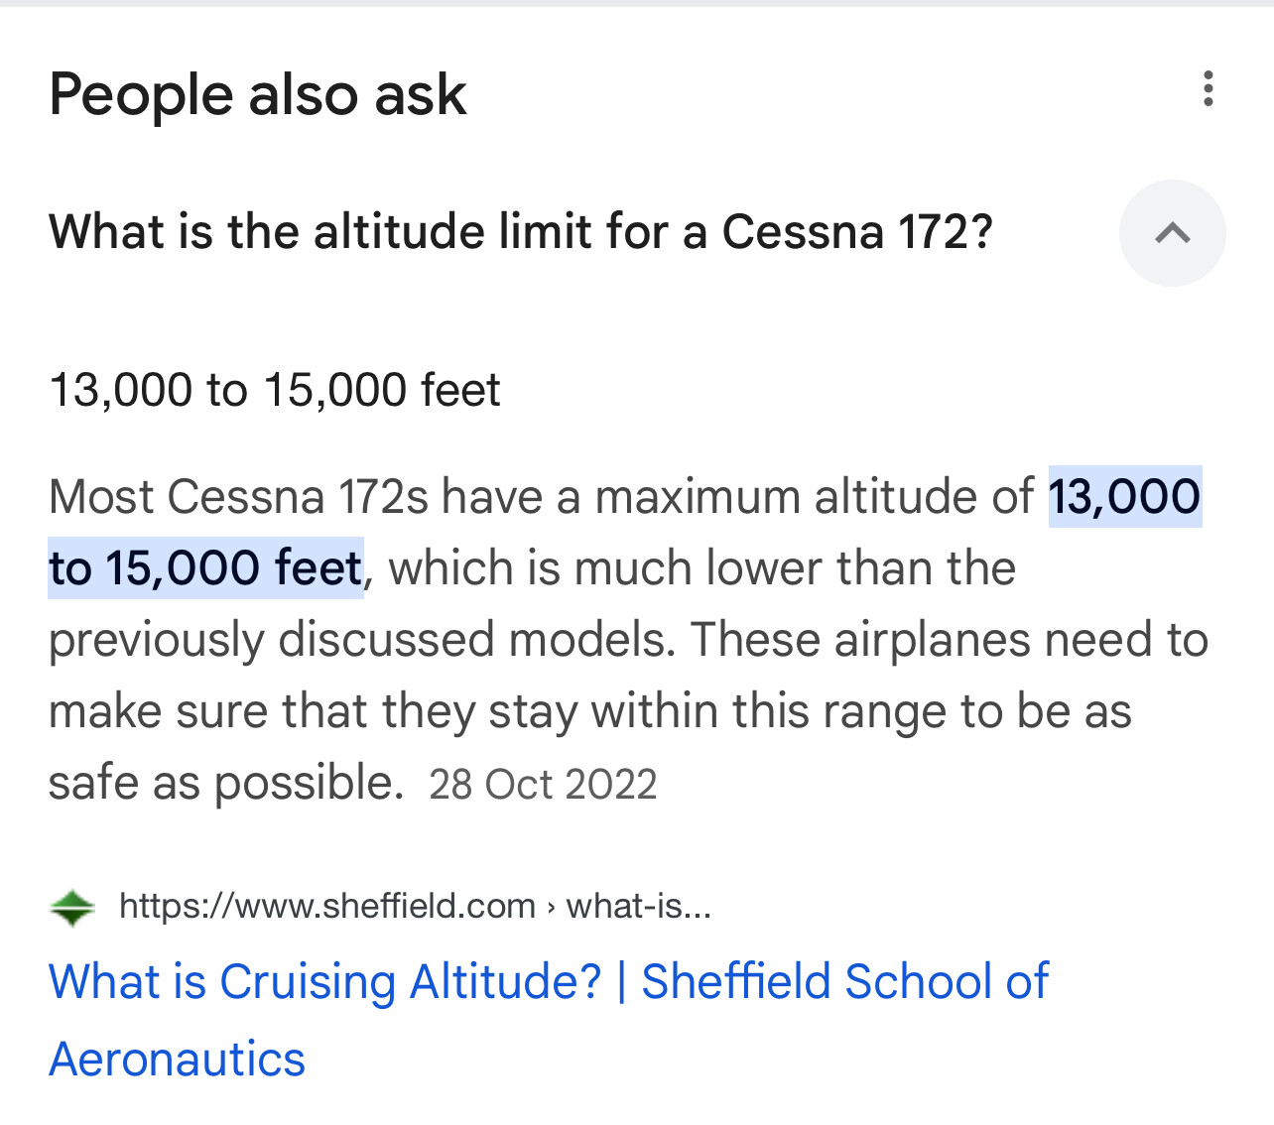The height and width of the screenshot is (1125, 1274).
Task: Click the "28 Oct 2022" date
Action: click(x=543, y=785)
